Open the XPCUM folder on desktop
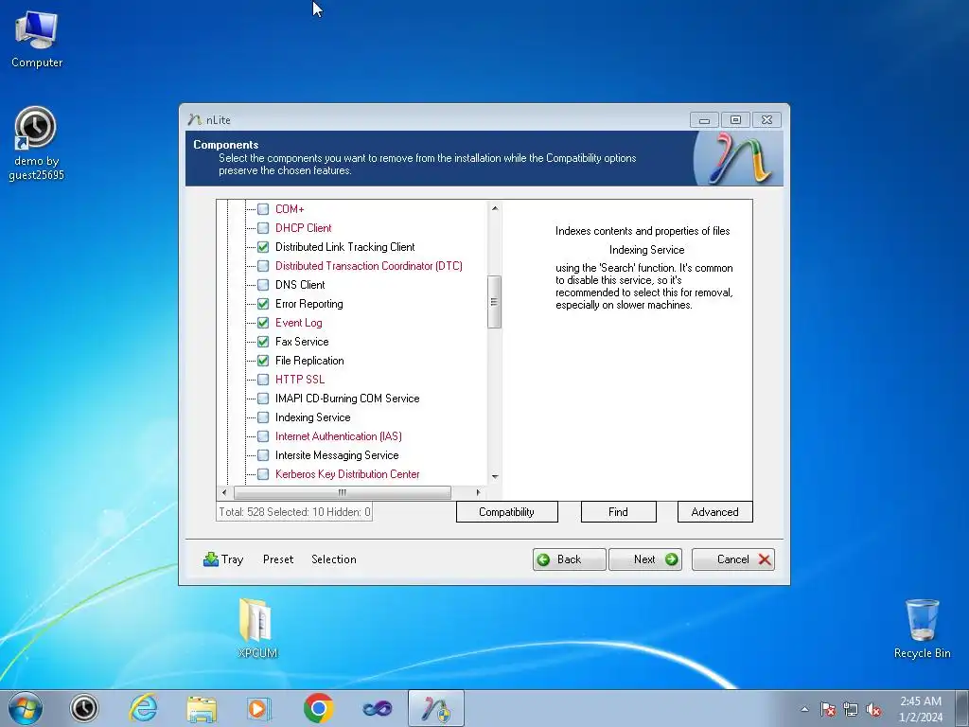Viewport: 969px width, 727px height. tap(257, 629)
